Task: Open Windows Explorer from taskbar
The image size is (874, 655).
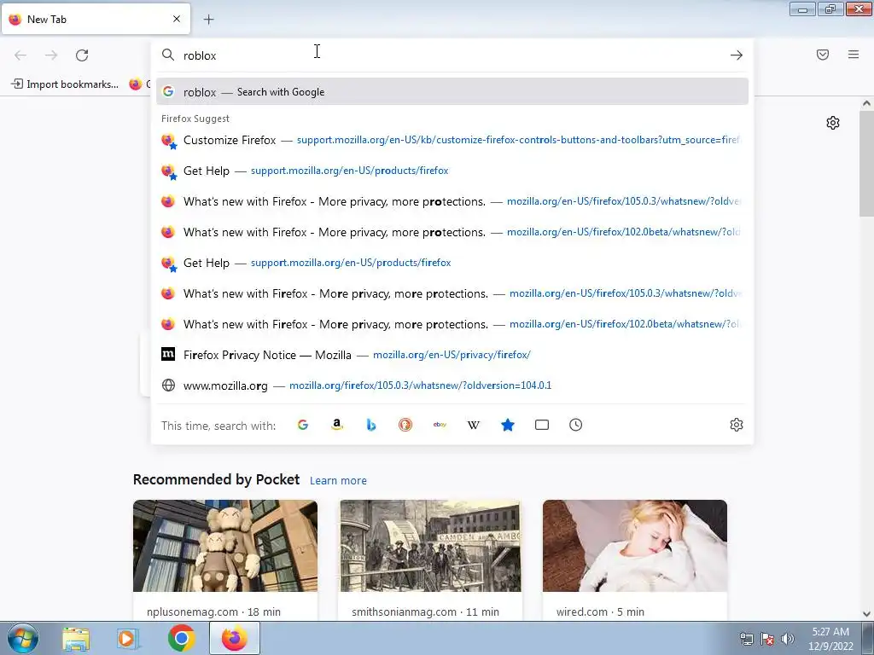Action: [x=76, y=639]
